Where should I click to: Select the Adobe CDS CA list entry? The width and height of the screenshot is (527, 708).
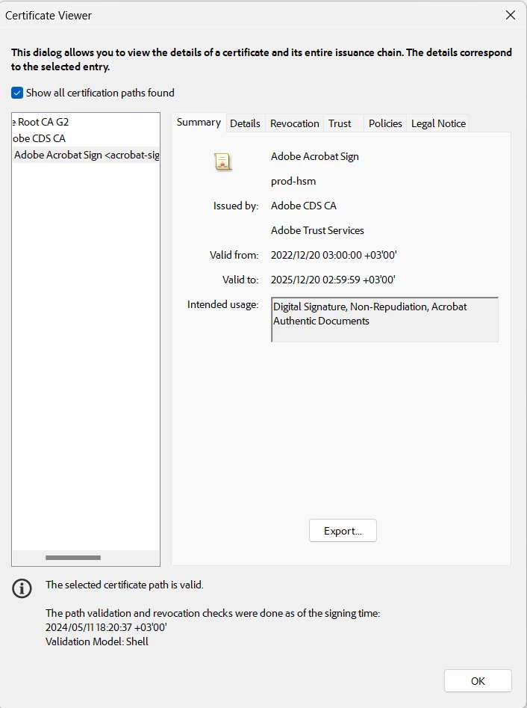[86, 138]
